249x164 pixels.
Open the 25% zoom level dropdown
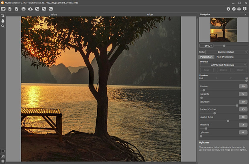(x=206, y=46)
